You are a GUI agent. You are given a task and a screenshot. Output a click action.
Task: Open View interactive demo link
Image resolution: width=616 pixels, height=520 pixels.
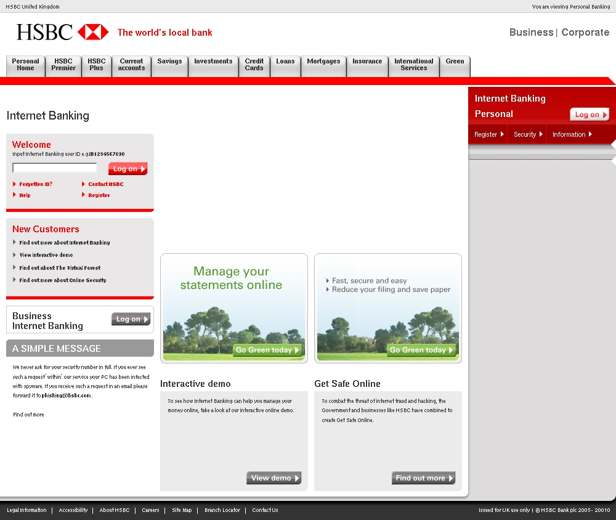tap(46, 254)
